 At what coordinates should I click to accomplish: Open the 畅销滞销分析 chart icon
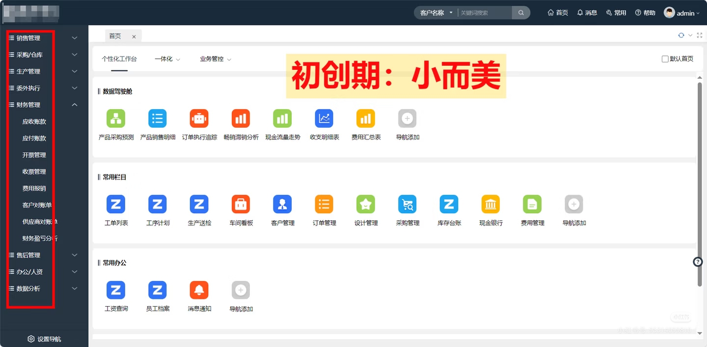[x=241, y=118]
